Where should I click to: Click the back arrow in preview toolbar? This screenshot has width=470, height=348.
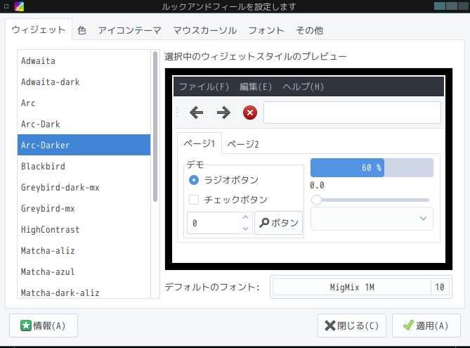point(196,112)
